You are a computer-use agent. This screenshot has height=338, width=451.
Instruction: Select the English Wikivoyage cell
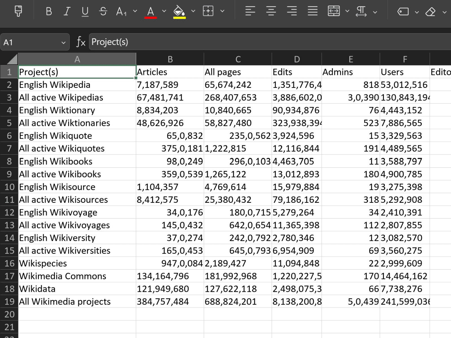(77, 212)
